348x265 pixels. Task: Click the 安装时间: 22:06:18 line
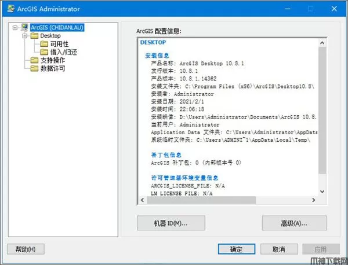click(177, 109)
